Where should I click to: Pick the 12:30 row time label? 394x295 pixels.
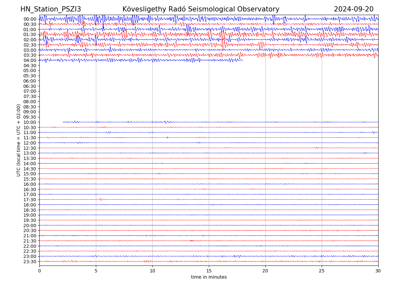click(x=30, y=148)
